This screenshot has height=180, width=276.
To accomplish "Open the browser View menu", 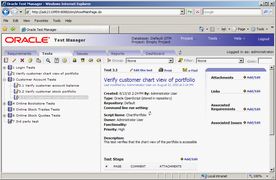I will tap(27, 21).
